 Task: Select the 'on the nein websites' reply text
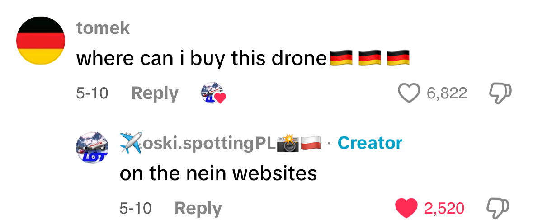coord(218,173)
